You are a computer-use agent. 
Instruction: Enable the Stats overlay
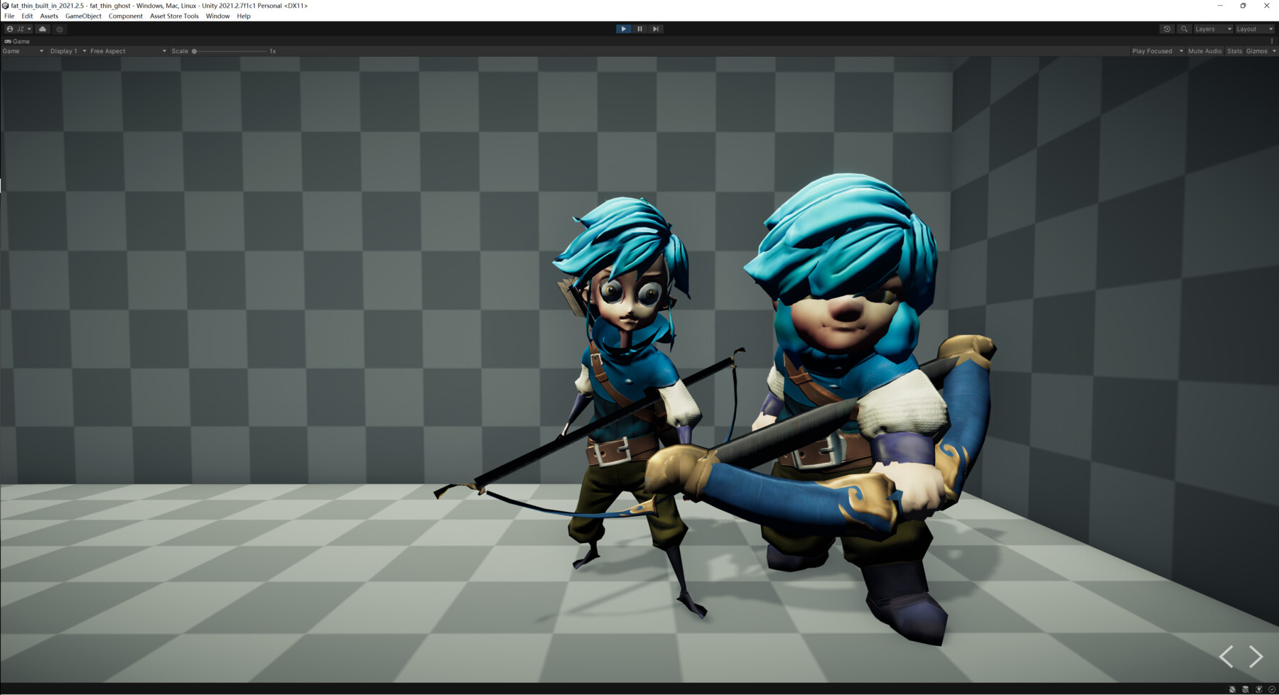1234,50
